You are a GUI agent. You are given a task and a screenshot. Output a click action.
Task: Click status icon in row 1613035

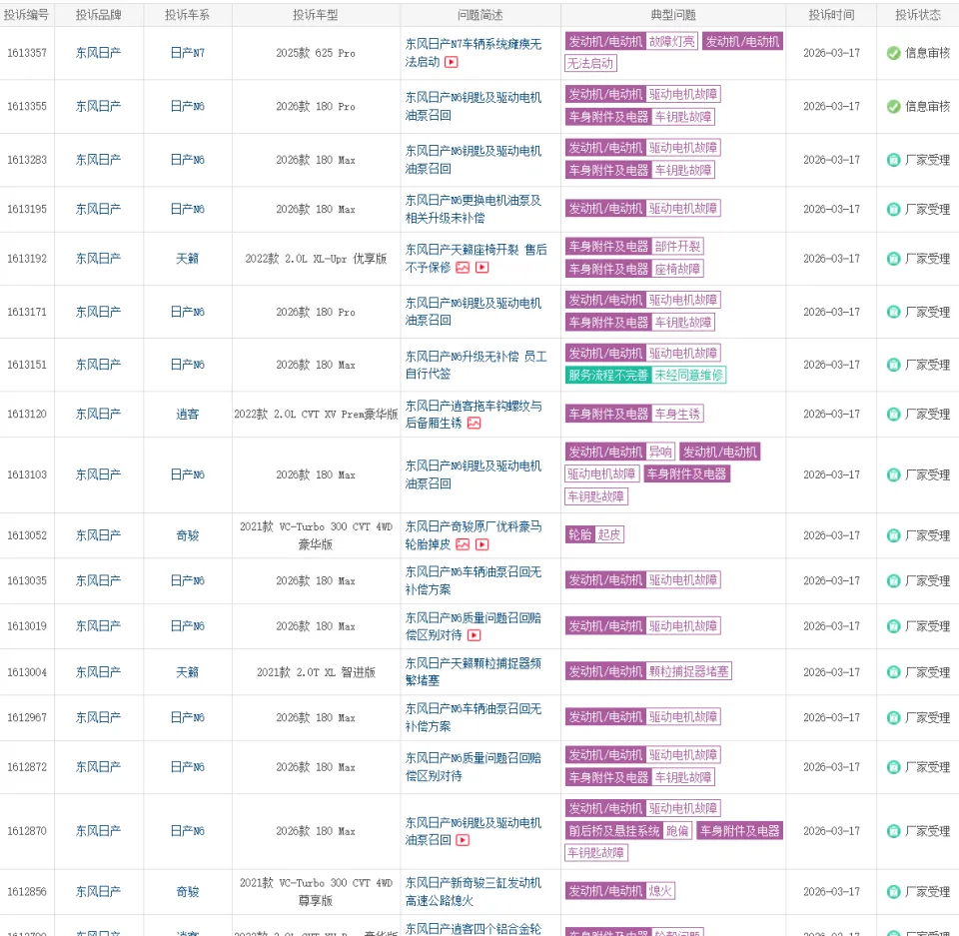tap(893, 580)
